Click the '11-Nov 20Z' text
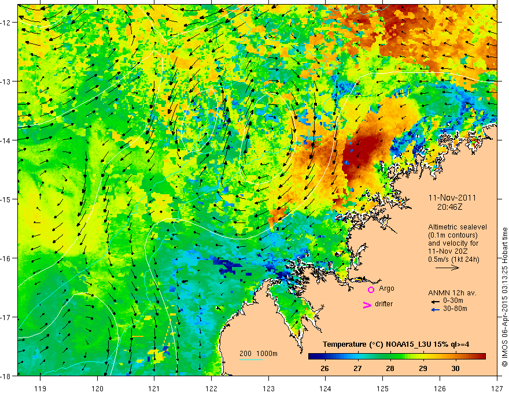509x393 pixels. point(448,251)
